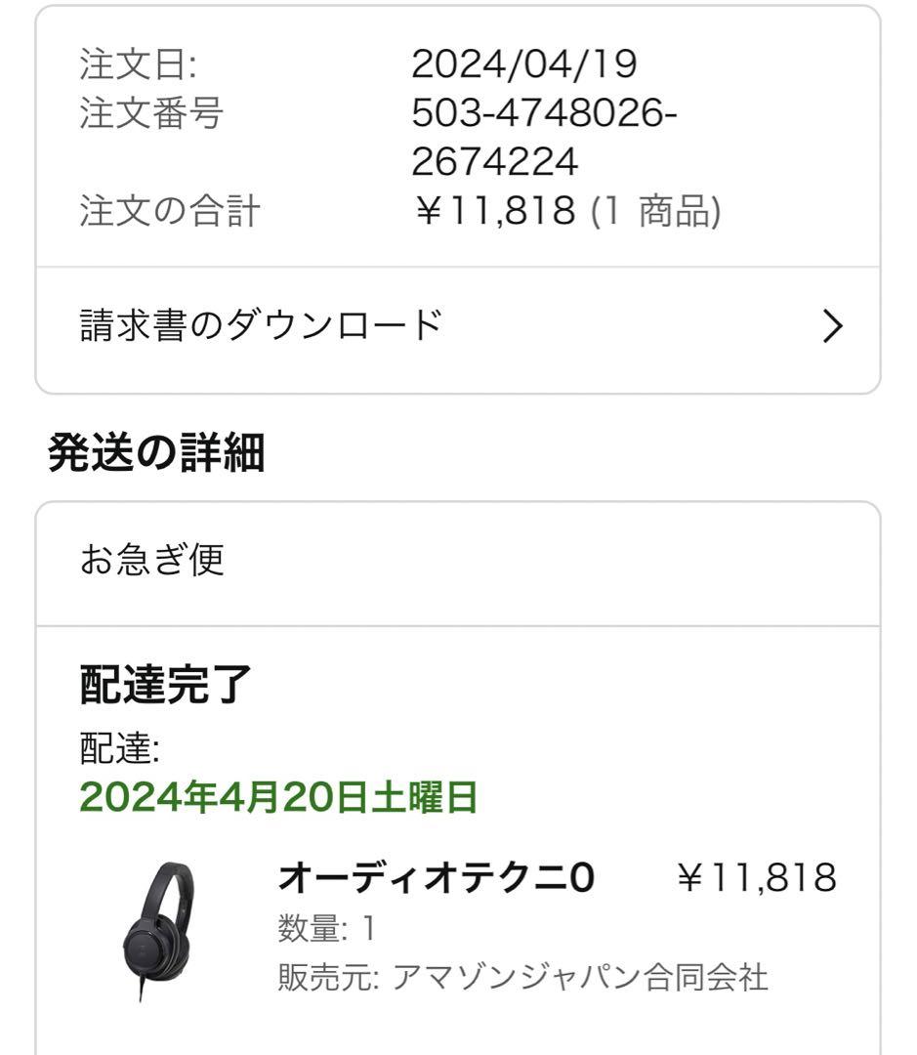The image size is (917, 1055).
Task: Select the order number 503-4748026-2674224
Action: click(x=544, y=138)
